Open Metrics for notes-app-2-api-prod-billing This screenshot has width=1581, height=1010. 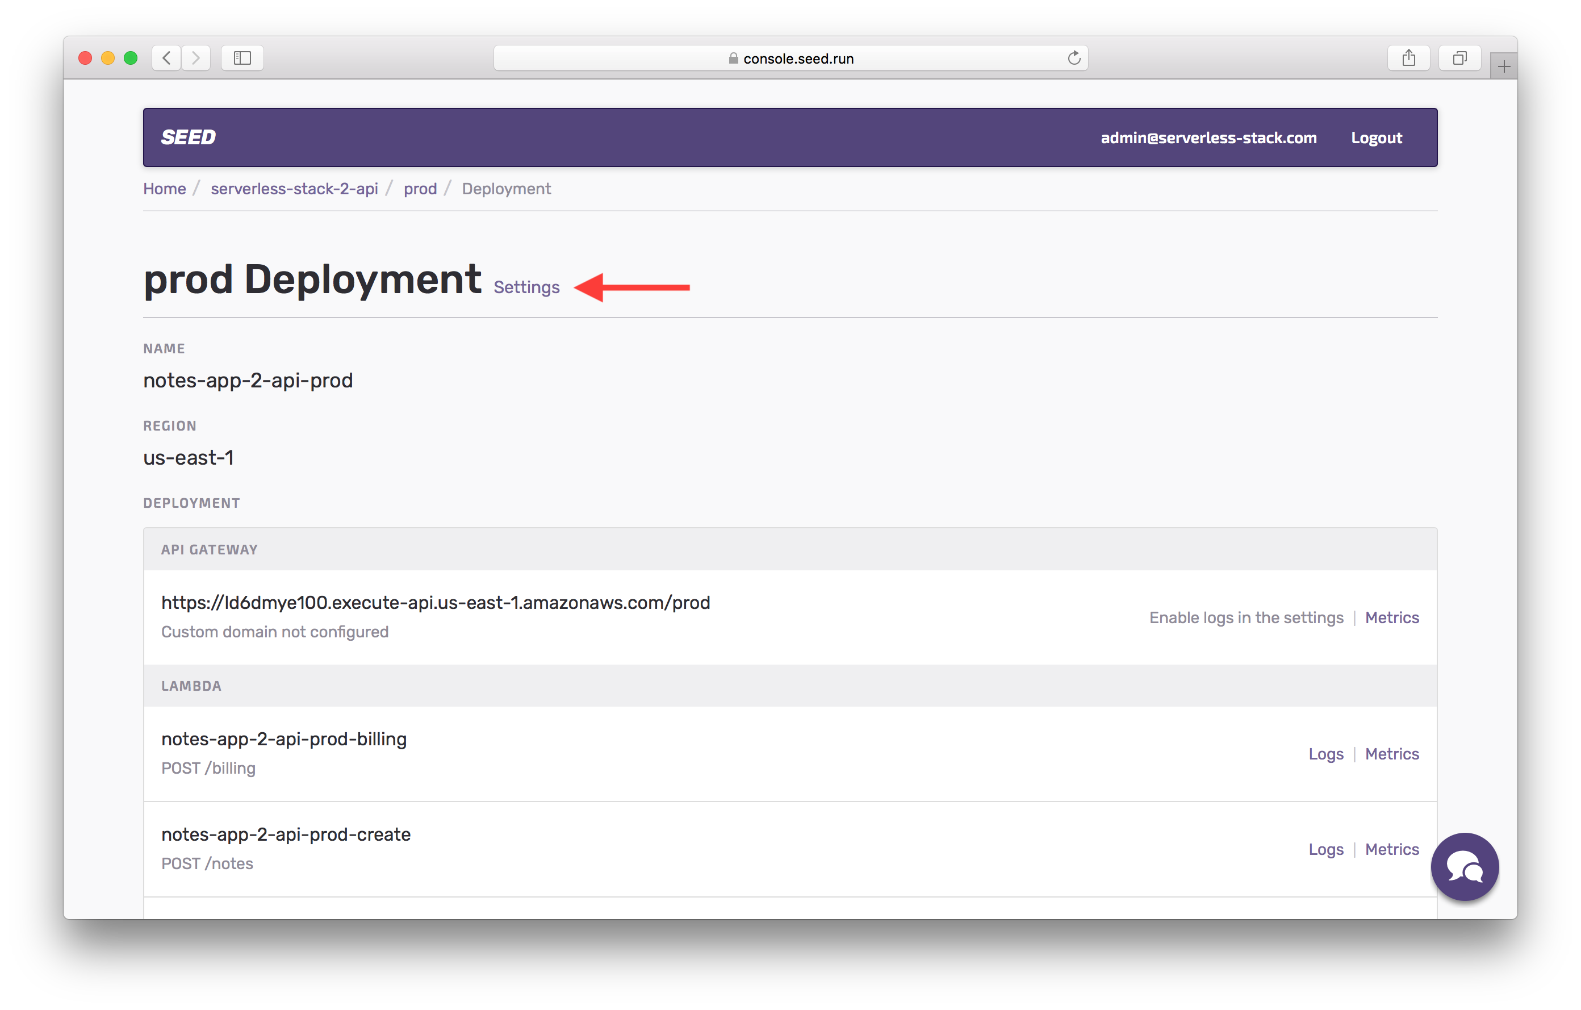click(1392, 754)
